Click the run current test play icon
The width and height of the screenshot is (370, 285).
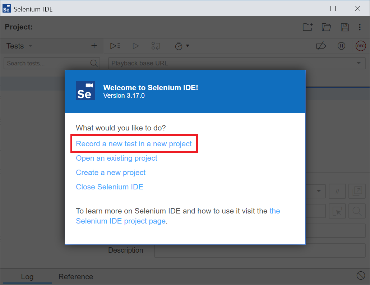click(x=135, y=46)
